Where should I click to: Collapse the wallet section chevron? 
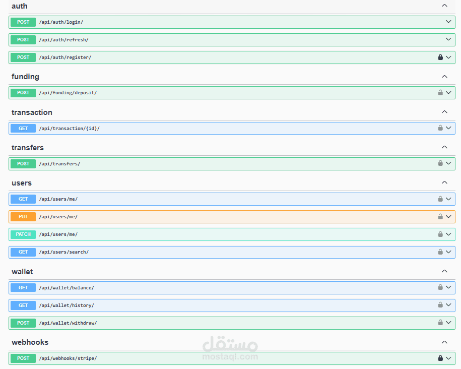pos(444,271)
